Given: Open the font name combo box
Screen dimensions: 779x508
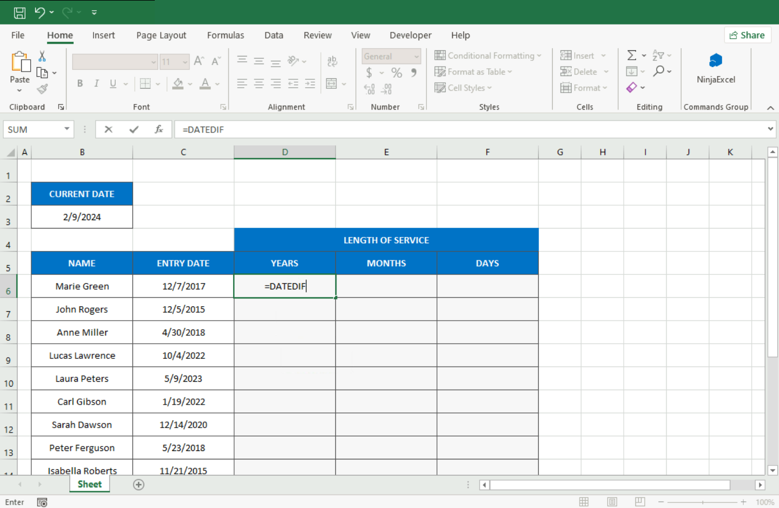Looking at the screenshot, I should (x=115, y=61).
